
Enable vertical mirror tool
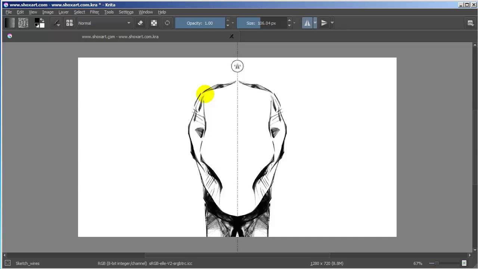tap(324, 23)
